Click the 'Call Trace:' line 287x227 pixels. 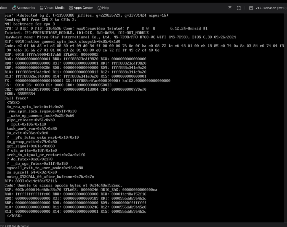[16, 98]
